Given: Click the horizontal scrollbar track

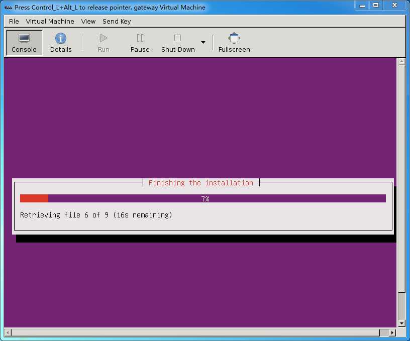Looking at the screenshot, I should point(200,332).
